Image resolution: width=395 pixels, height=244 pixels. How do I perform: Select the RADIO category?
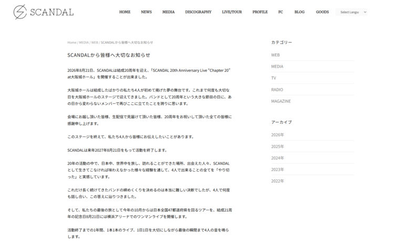click(x=277, y=90)
